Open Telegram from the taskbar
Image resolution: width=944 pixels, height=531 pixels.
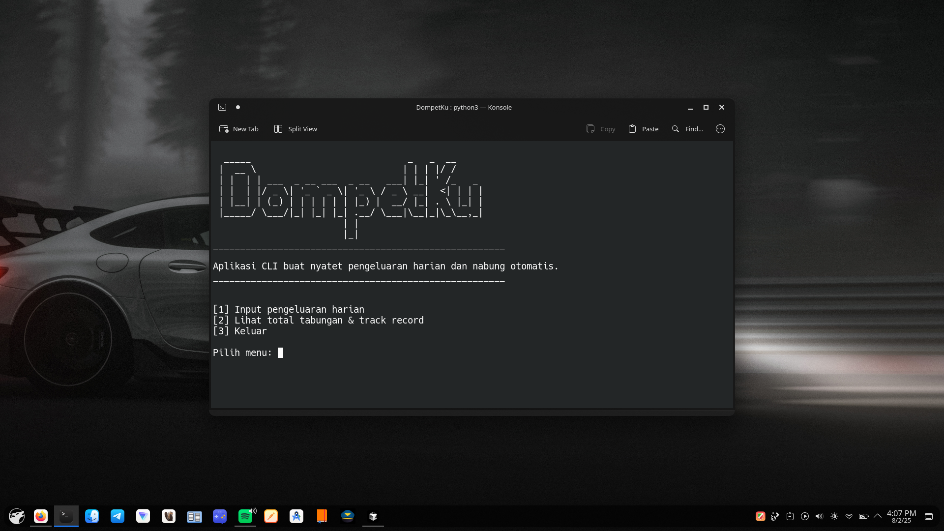118,516
